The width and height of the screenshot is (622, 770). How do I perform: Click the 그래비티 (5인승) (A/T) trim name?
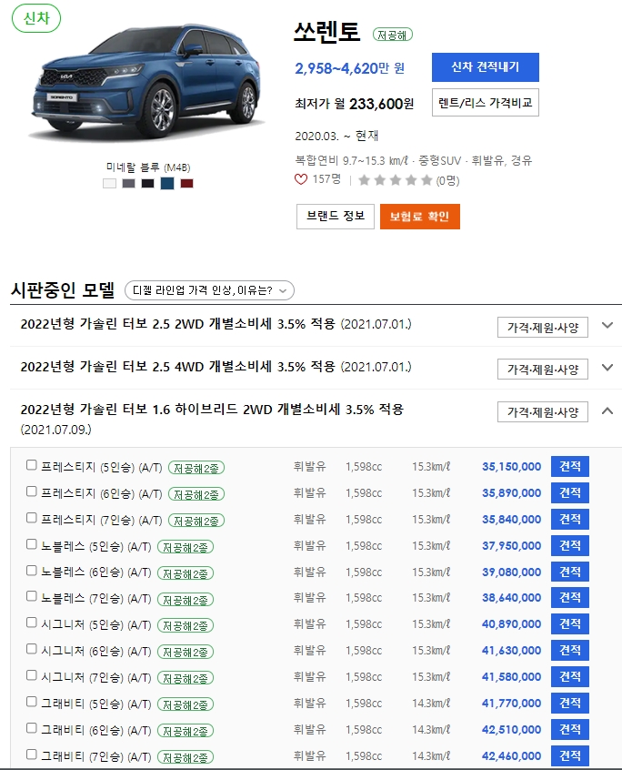(x=95, y=704)
